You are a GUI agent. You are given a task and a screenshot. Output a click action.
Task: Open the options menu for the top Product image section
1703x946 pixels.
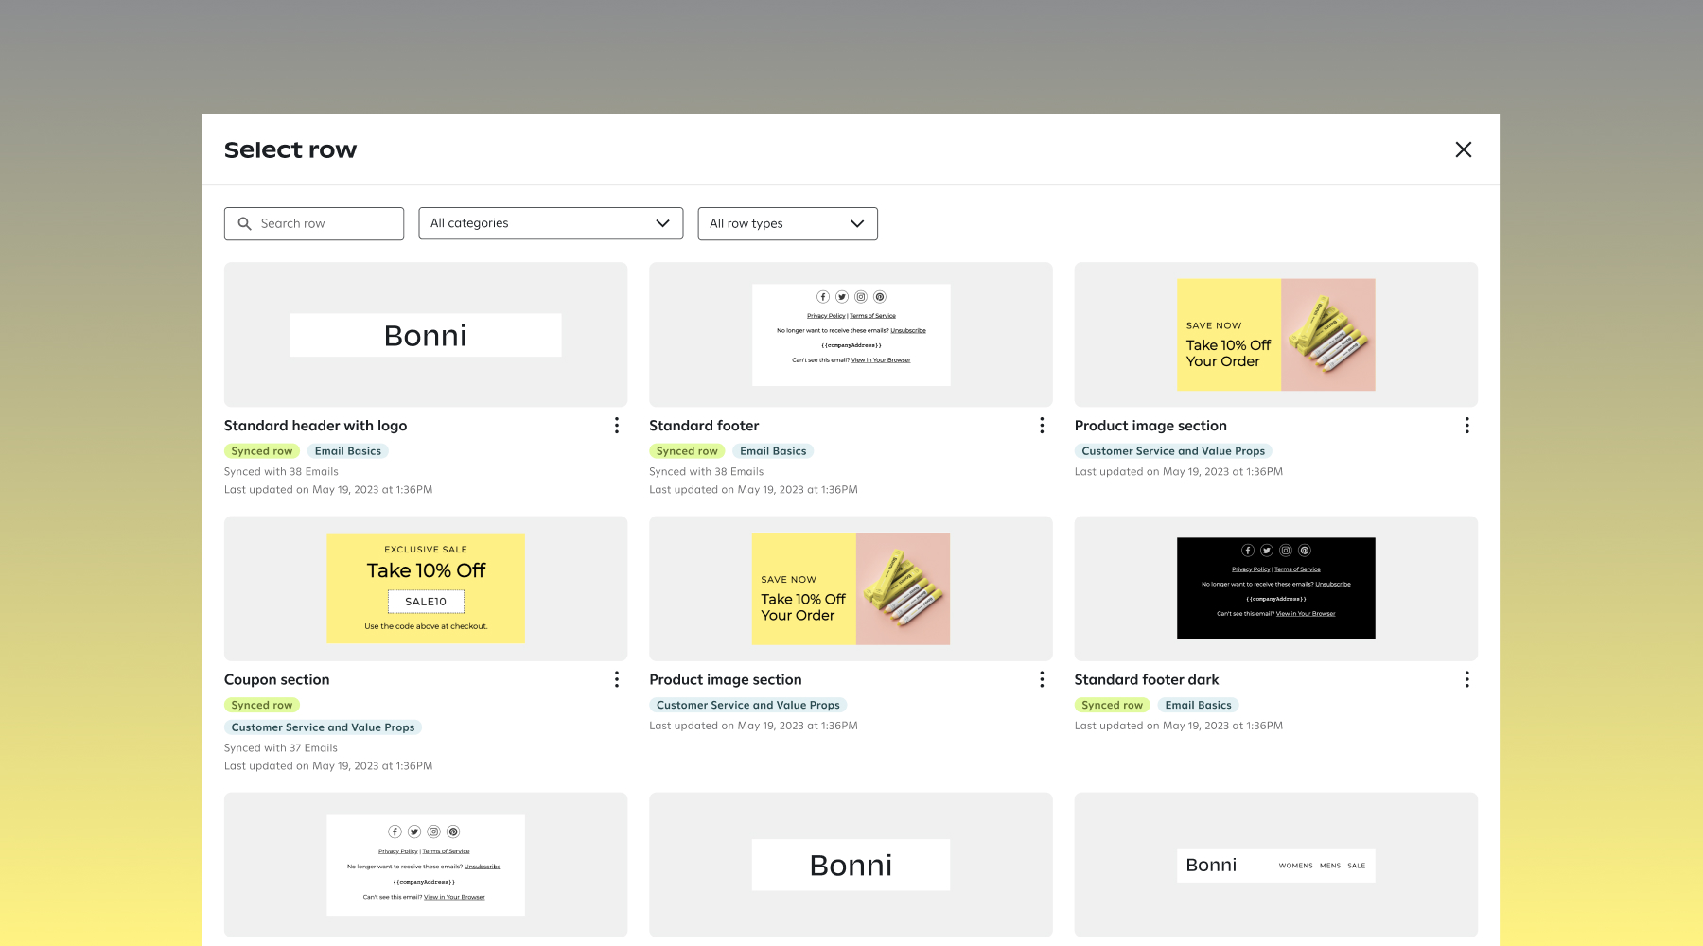1467,426
